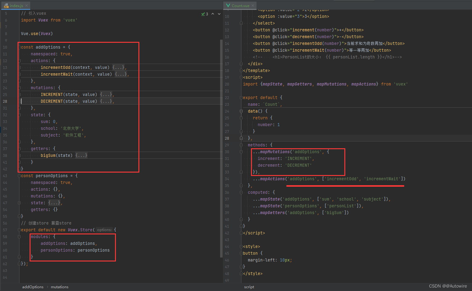Expand personOptions state fold marker line 47

click(x=19, y=203)
